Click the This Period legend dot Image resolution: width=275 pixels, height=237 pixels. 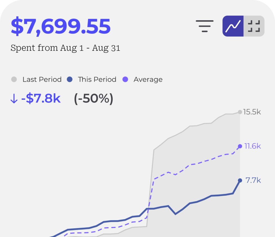tap(70, 79)
